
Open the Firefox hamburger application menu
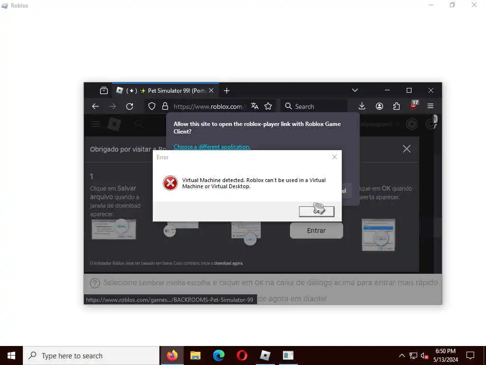click(x=430, y=106)
